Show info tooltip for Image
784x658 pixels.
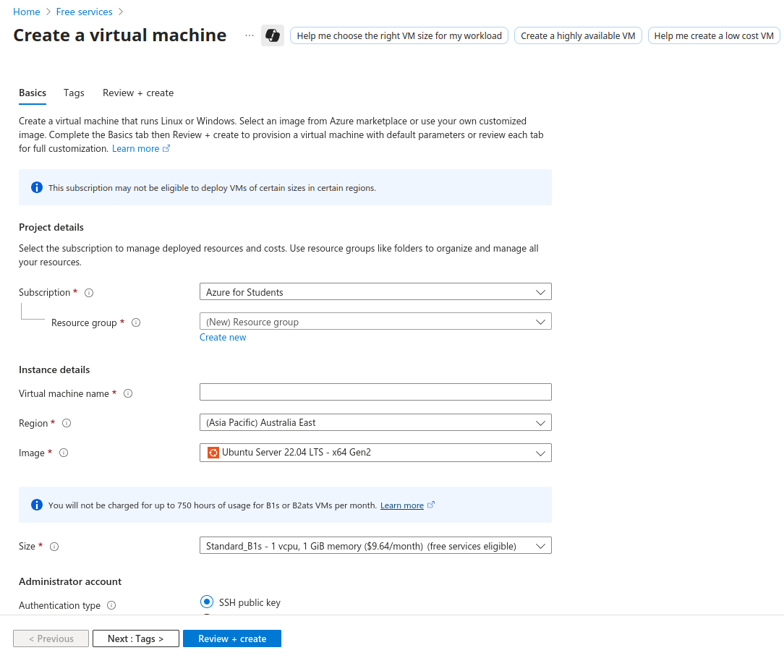[64, 453]
